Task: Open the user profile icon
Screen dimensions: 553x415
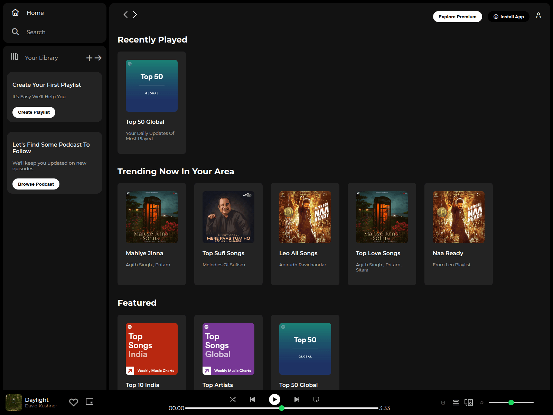Action: (538, 16)
